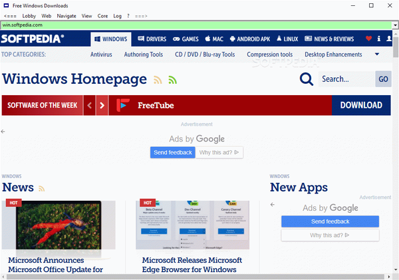The image size is (399, 280).
Task: Click the DOWNLOAD button
Action: click(x=361, y=105)
